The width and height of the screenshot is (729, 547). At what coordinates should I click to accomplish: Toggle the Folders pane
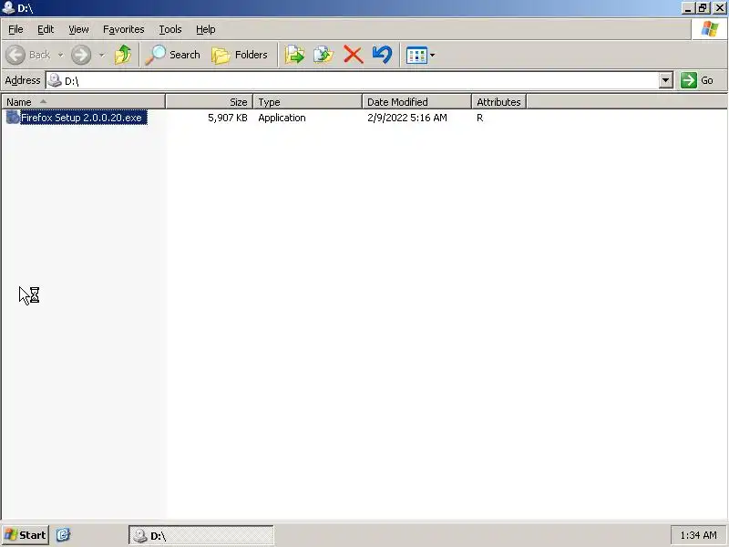[240, 55]
